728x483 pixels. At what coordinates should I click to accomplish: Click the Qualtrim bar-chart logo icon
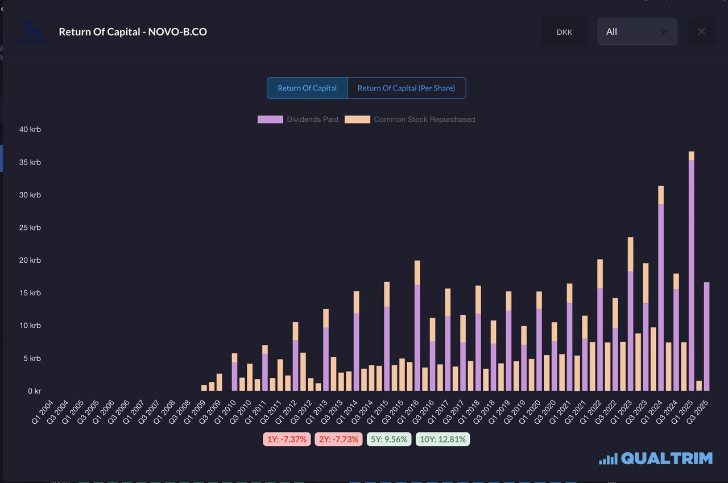tap(607, 459)
